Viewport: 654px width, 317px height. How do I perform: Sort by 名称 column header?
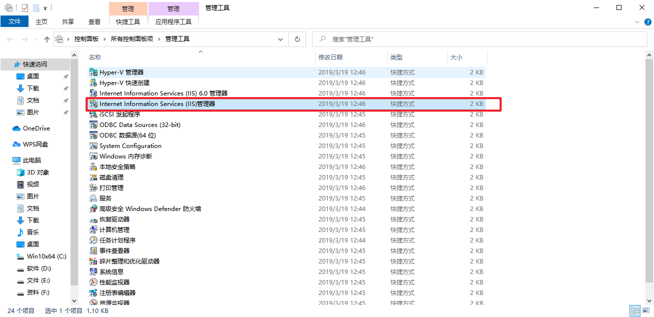201,57
